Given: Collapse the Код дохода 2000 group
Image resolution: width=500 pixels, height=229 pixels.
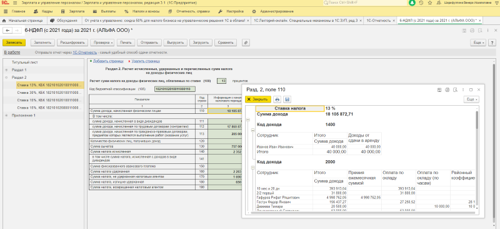Looking at the screenshot, I should 253,167.
